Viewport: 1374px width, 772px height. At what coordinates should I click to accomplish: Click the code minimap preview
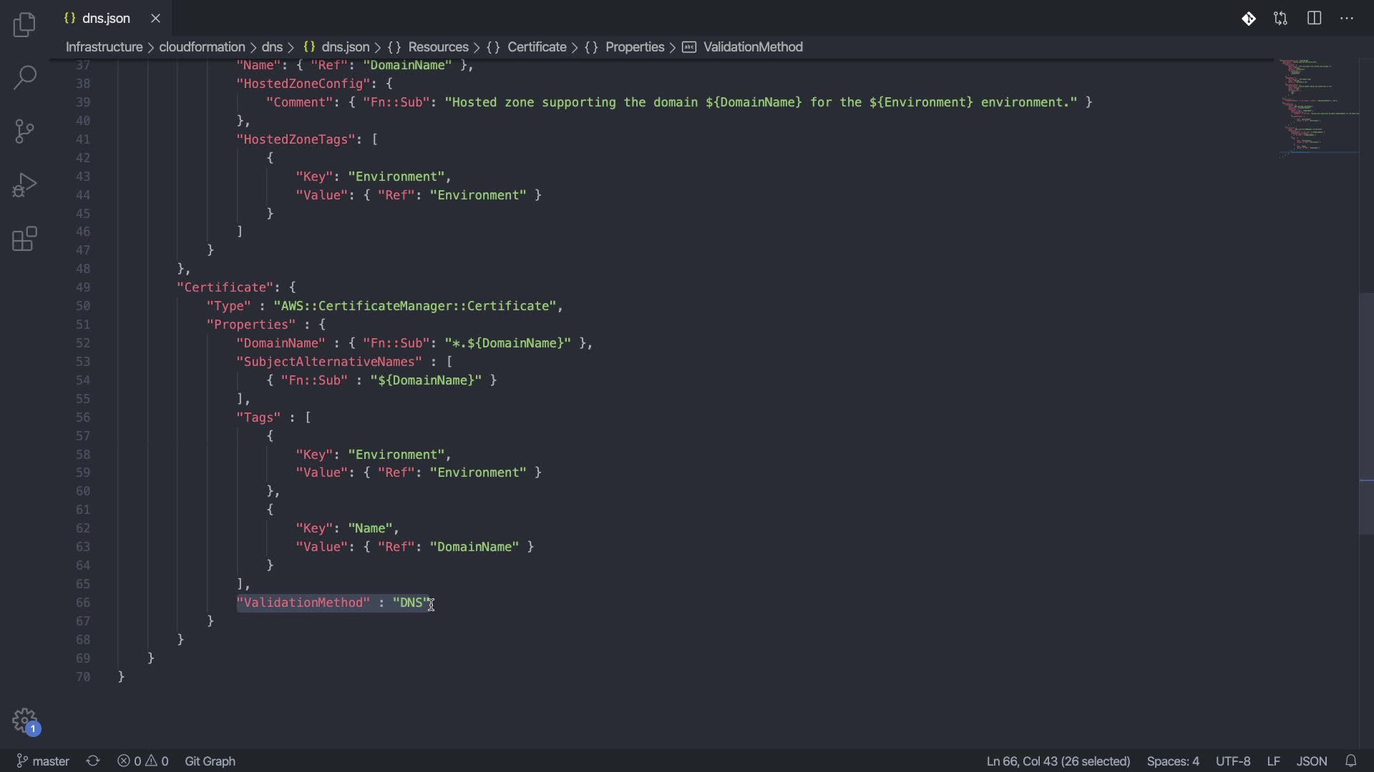(x=1318, y=107)
